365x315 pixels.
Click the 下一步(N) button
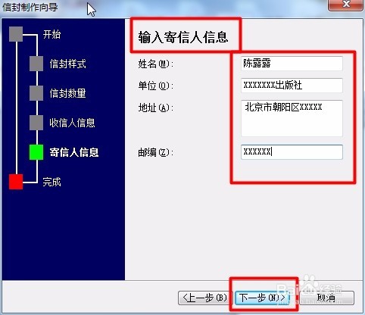click(263, 298)
